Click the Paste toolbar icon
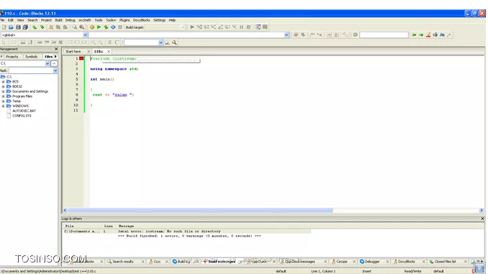This screenshot has height=274, width=488. (x=65, y=27)
